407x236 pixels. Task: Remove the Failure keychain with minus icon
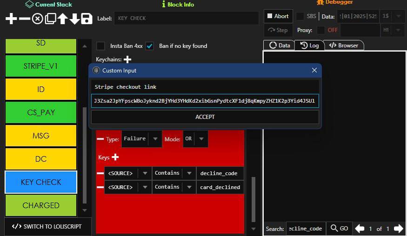coord(100,139)
